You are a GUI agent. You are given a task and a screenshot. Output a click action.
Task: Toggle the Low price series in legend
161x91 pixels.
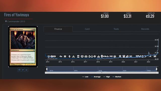click(x=85, y=77)
